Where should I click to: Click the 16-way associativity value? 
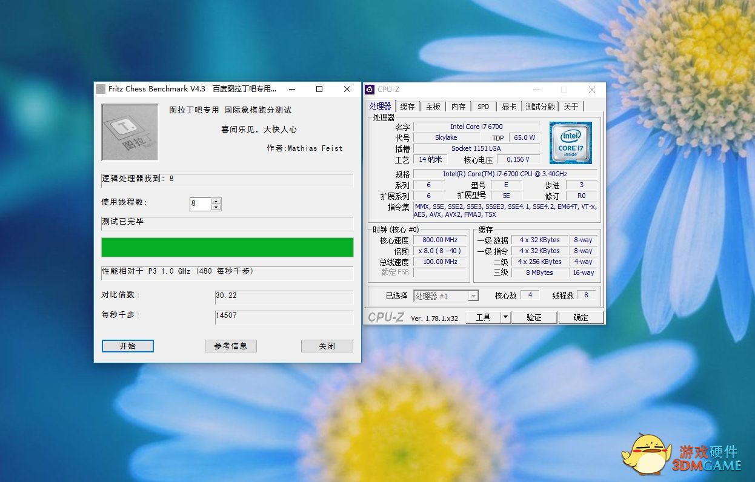[584, 272]
